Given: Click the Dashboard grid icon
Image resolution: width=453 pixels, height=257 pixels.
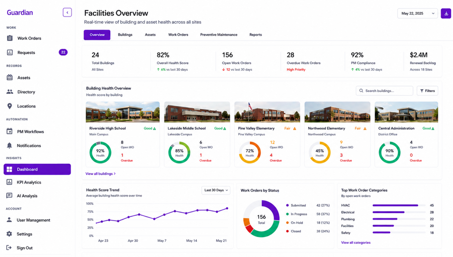Looking at the screenshot, I should point(9,169).
